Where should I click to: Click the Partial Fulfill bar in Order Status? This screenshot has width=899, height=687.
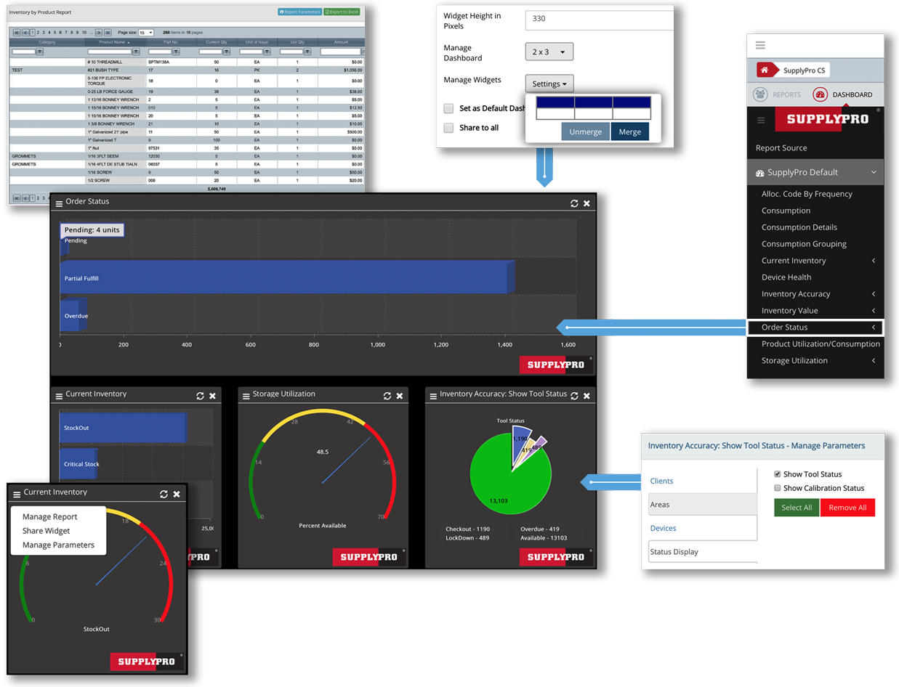[287, 278]
